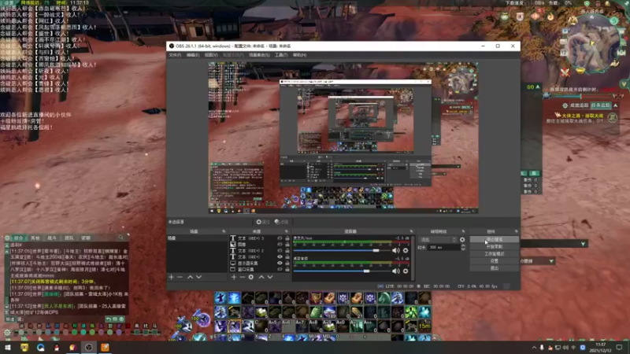Open the OBS Studio taskbar icon
The width and height of the screenshot is (630, 354).
pyautogui.click(x=89, y=347)
